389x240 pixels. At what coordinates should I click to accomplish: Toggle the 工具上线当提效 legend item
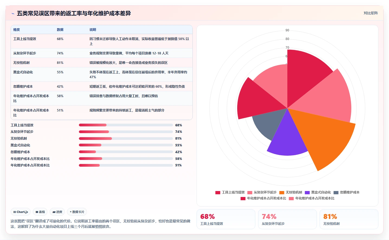230,192
